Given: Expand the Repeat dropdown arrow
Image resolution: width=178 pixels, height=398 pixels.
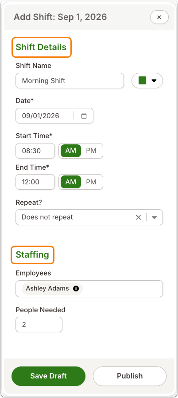Looking at the screenshot, I should pyautogui.click(x=155, y=218).
